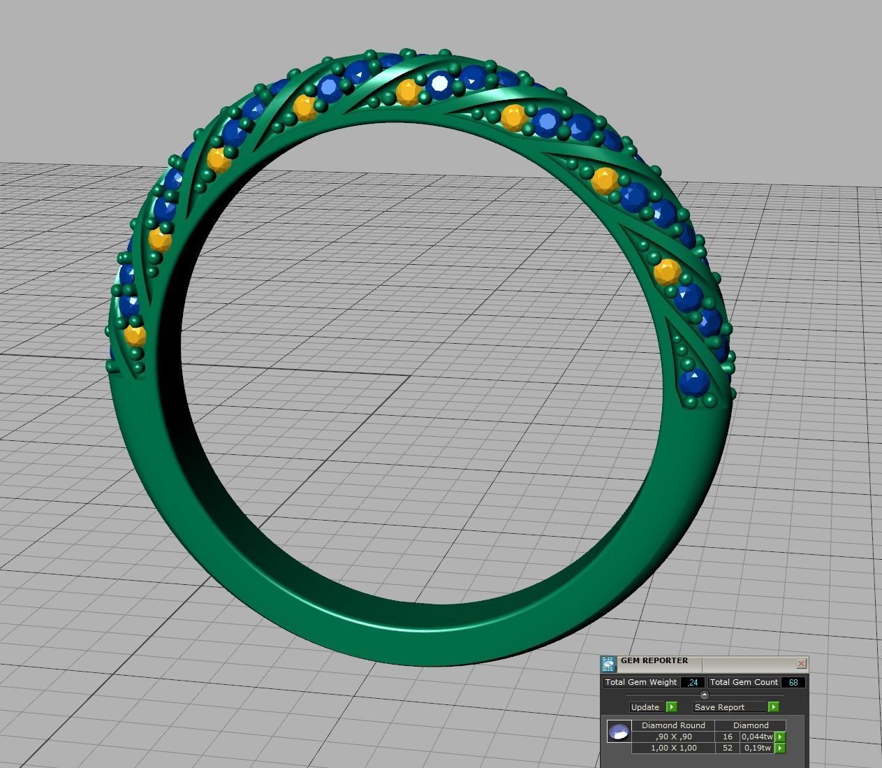Select the Total Gem Weight value field
882x768 pixels.
(x=693, y=682)
